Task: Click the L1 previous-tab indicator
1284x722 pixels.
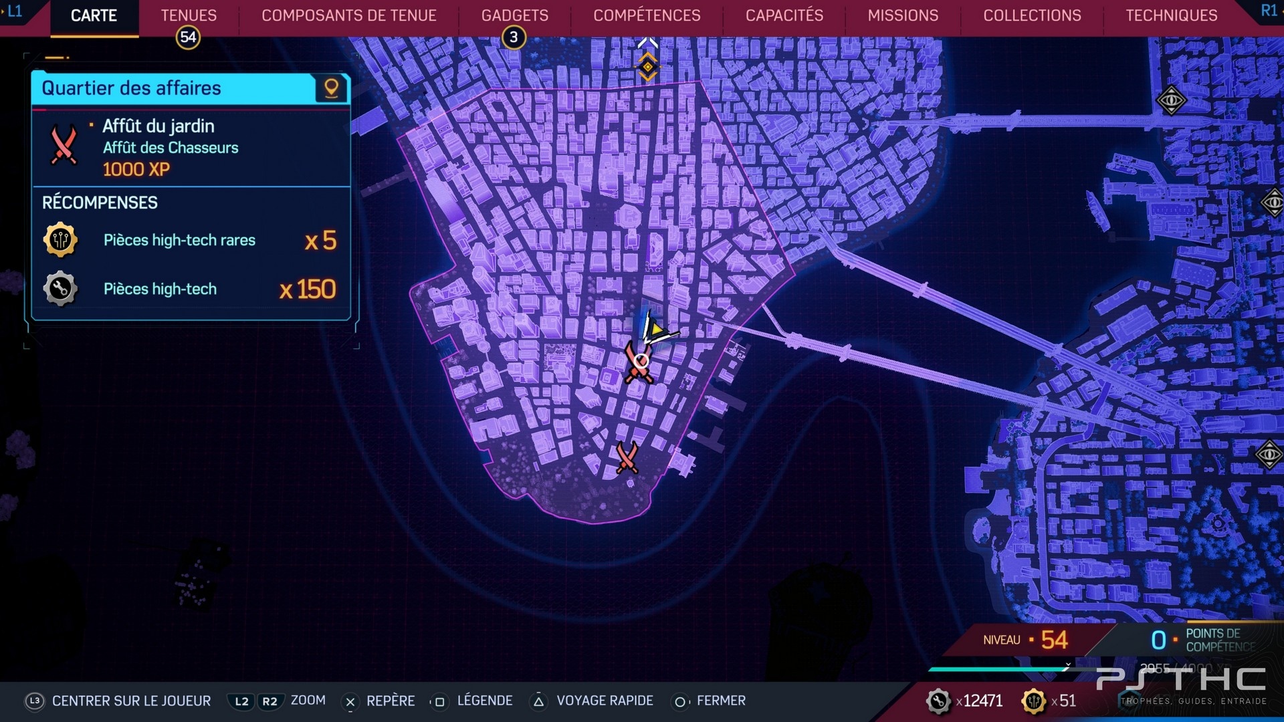Action: pyautogui.click(x=13, y=11)
